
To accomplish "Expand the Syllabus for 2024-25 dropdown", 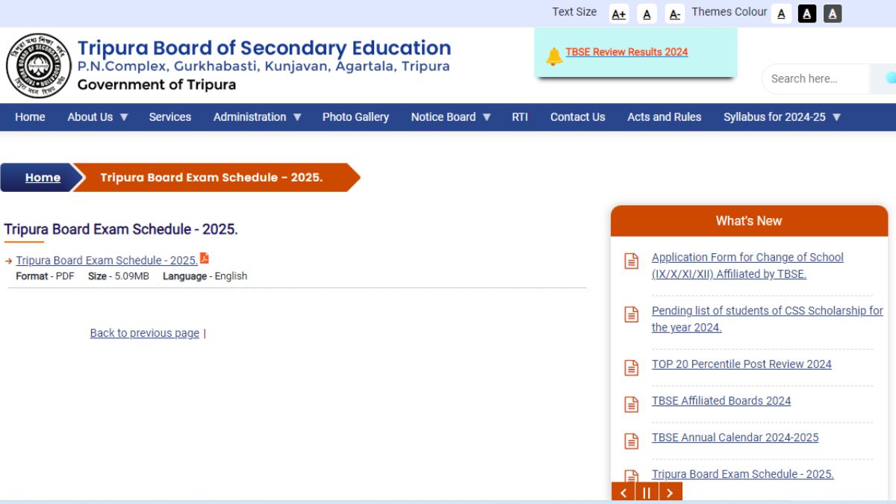I will tap(780, 116).
